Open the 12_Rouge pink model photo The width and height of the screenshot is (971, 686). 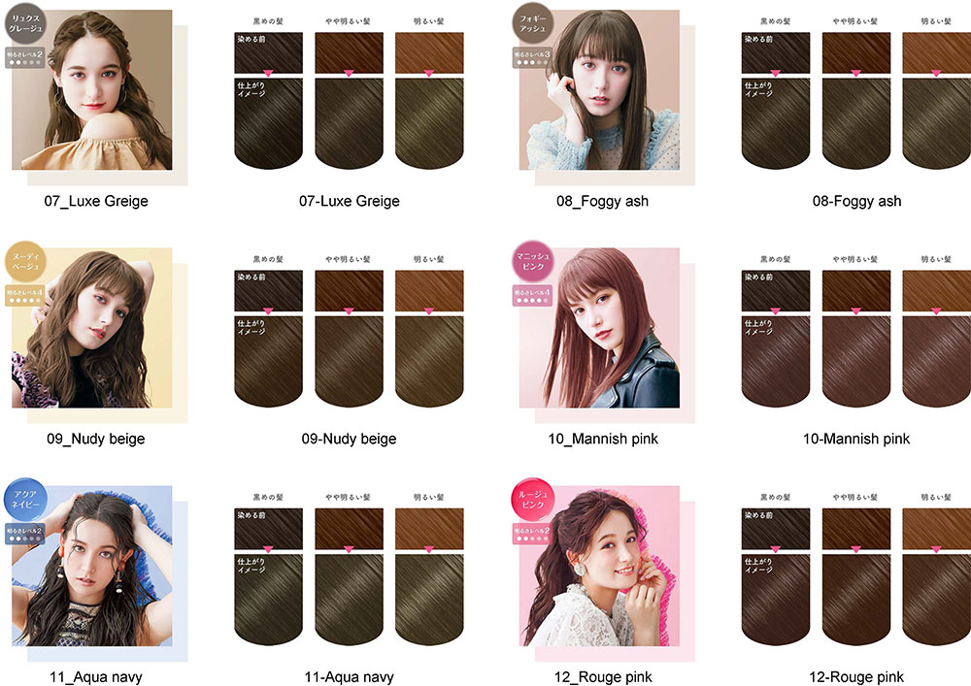coord(599,566)
